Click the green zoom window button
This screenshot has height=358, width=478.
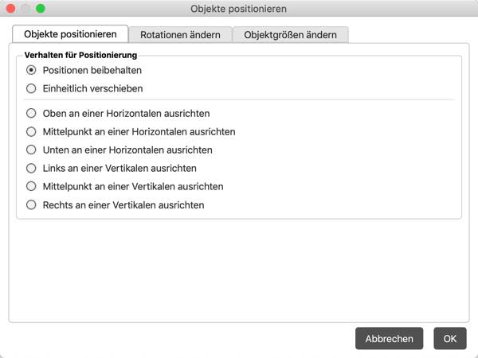(x=41, y=9)
